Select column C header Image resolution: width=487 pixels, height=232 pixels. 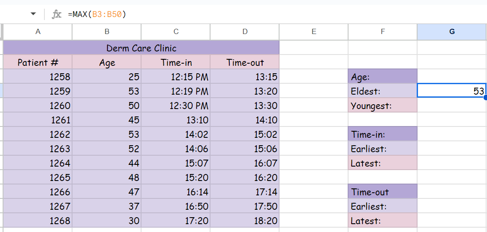(x=176, y=31)
